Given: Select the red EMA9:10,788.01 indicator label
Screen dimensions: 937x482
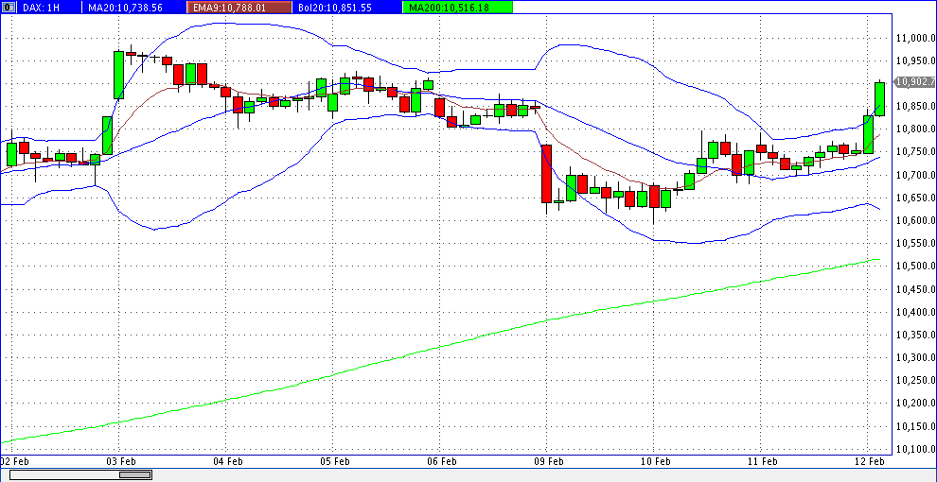Looking at the screenshot, I should point(239,8).
